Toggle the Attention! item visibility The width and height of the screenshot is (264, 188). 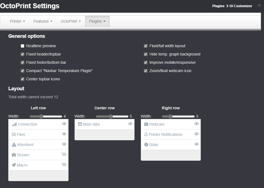coord(64,144)
